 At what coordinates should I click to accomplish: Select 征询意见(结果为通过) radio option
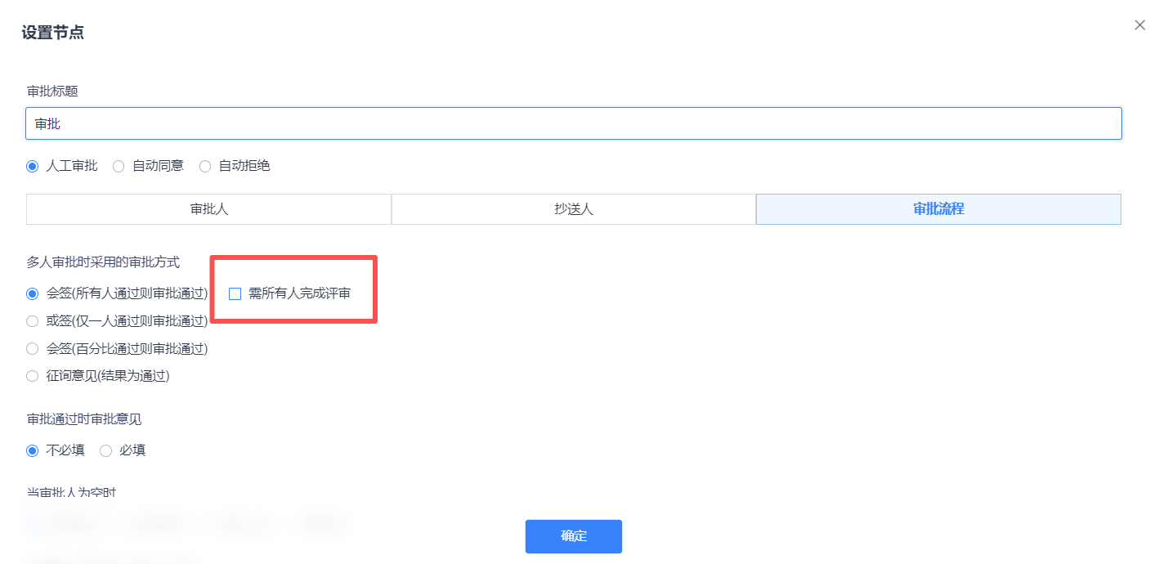(x=33, y=376)
